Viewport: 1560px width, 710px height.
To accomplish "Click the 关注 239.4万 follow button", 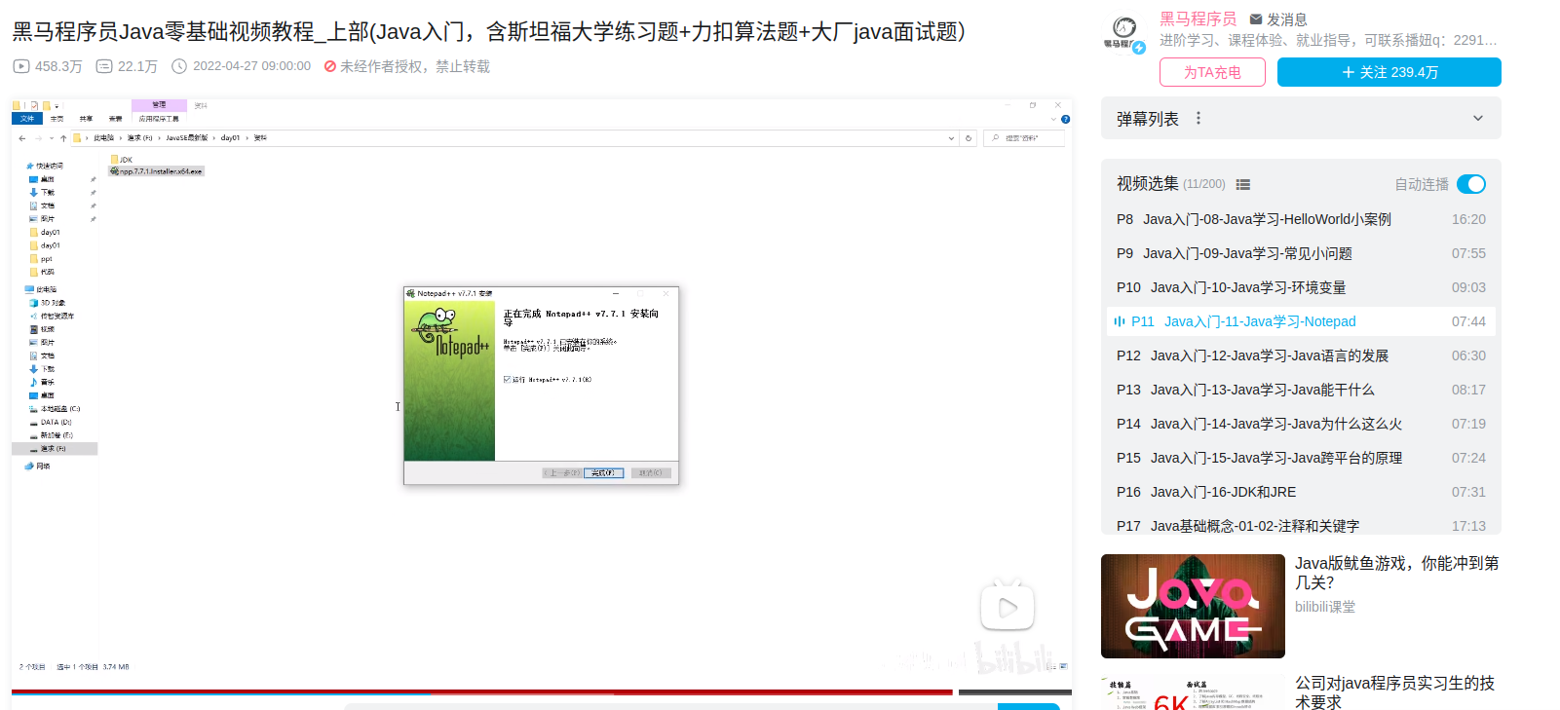I will click(x=1389, y=72).
